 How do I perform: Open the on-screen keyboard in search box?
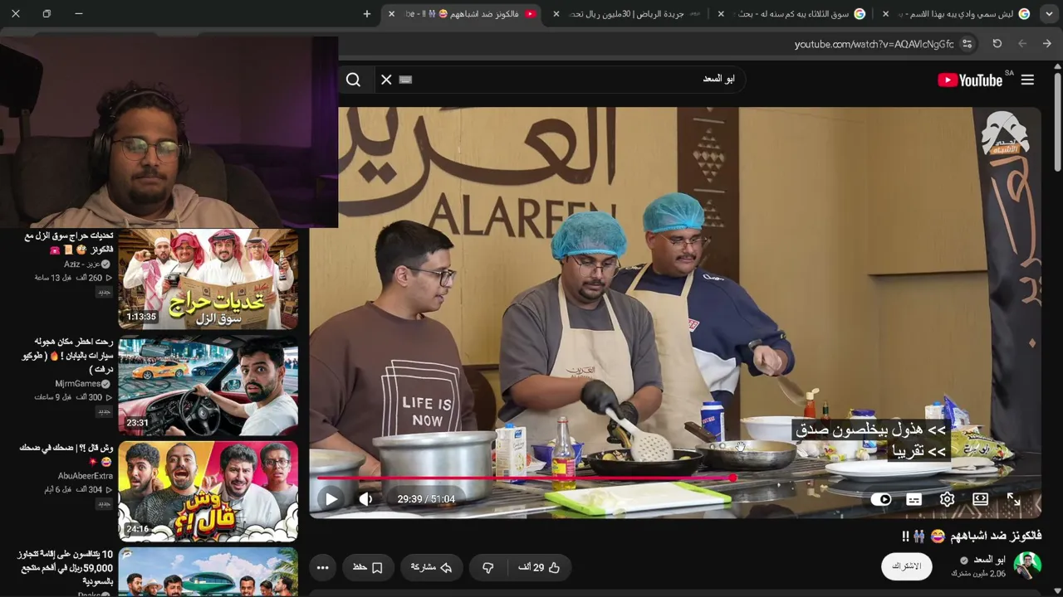pyautogui.click(x=405, y=80)
